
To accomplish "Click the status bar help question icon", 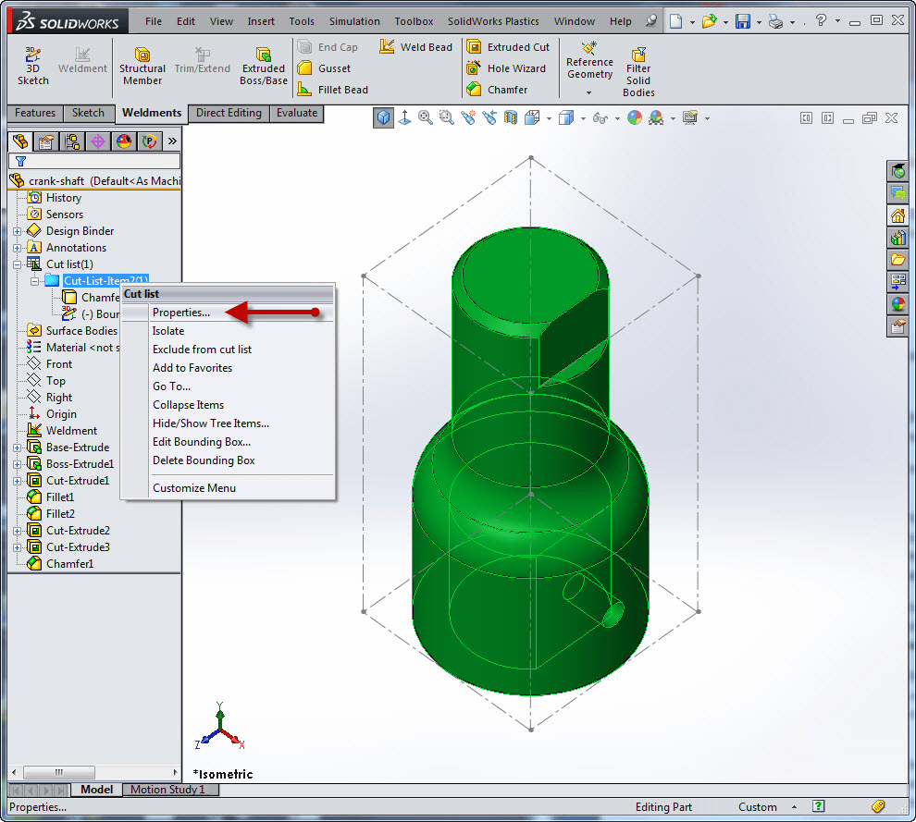I will click(x=819, y=806).
